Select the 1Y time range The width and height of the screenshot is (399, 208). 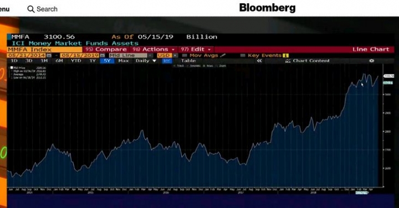pos(93,61)
